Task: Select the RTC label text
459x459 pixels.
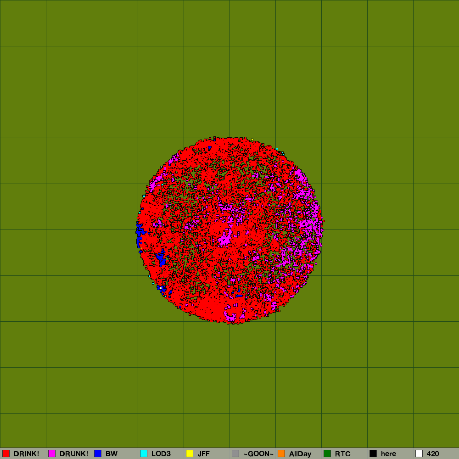Action: coord(343,454)
